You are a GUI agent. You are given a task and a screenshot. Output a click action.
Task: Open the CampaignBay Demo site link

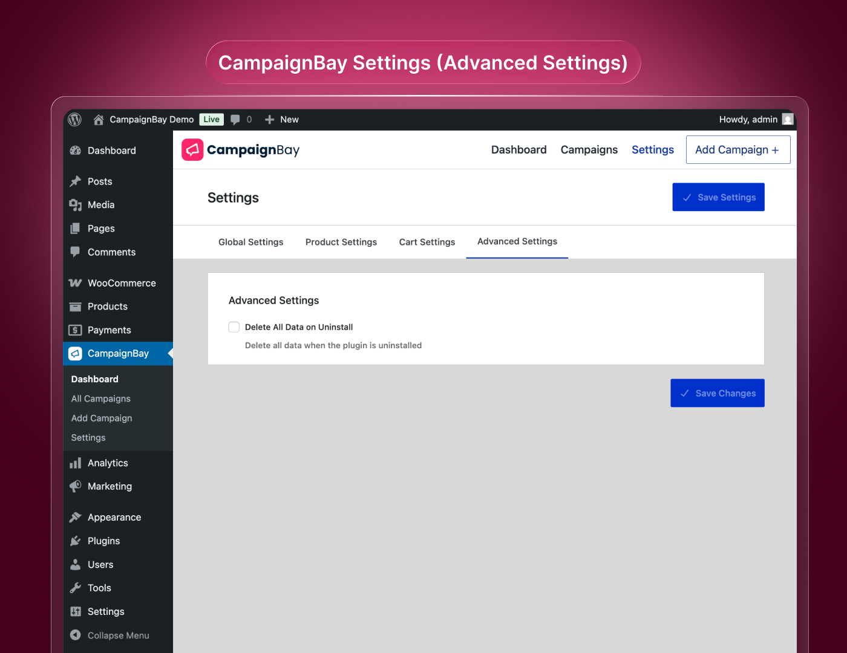click(152, 120)
